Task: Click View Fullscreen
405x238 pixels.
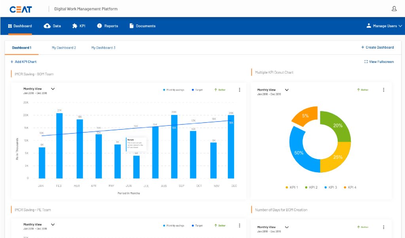Action: pyautogui.click(x=379, y=61)
